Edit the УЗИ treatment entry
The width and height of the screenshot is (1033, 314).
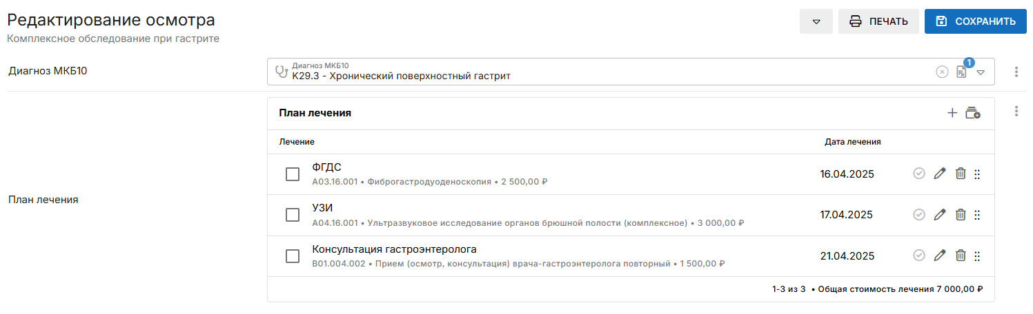click(x=939, y=215)
